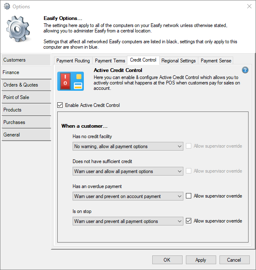Enable supervisor override for overdue payment

[x=189, y=196]
